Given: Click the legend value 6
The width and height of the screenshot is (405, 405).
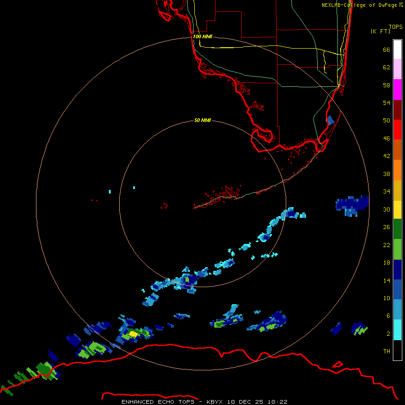Looking at the screenshot, I should pos(388,315).
